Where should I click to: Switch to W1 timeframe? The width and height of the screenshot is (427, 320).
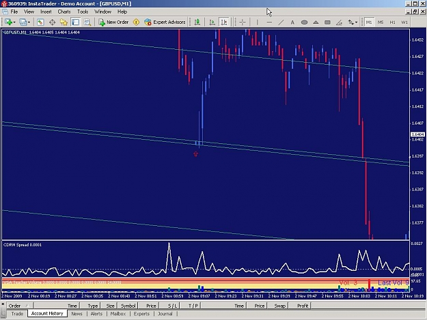point(404,22)
